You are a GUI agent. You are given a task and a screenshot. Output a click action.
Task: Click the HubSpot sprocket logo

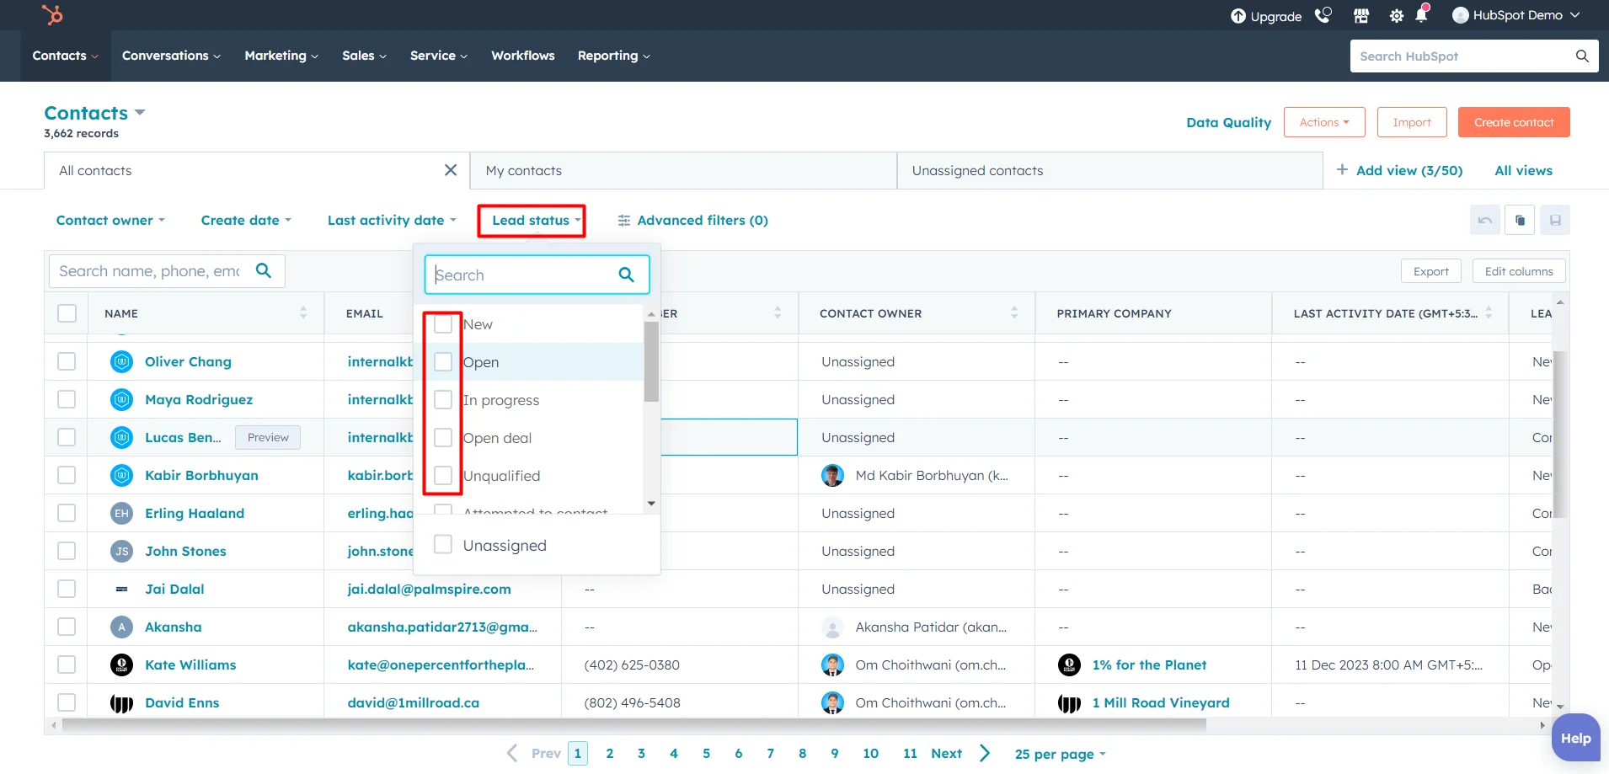[x=52, y=15]
